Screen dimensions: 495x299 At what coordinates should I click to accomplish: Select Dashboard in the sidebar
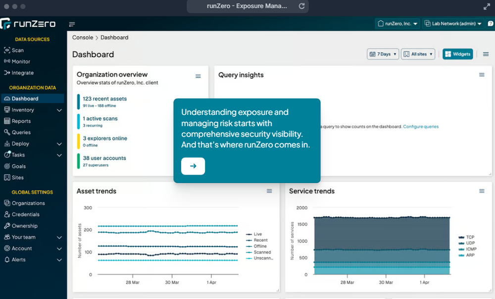coord(32,99)
